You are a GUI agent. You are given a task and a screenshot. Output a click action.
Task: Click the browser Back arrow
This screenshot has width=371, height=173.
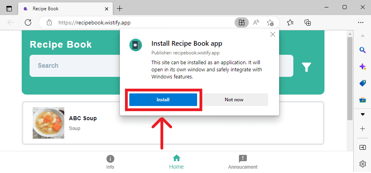pyautogui.click(x=11, y=23)
